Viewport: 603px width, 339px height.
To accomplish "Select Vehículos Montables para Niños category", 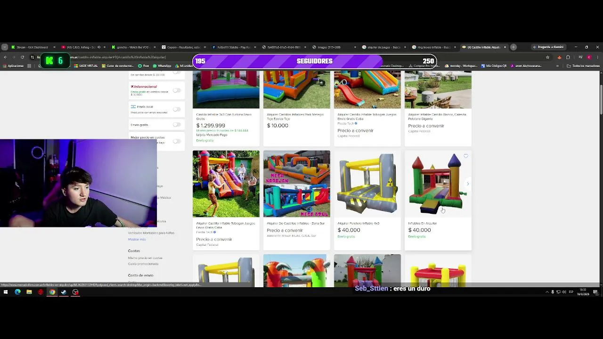I will 151,233.
